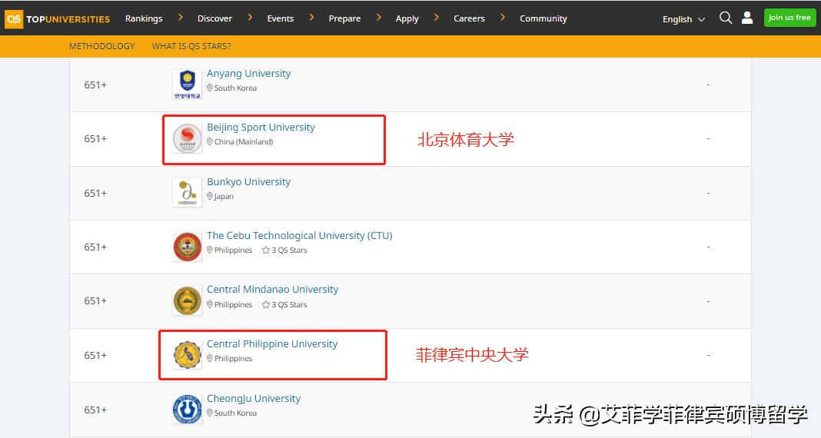Click 3 QS Stars in Central Mindanao row
The width and height of the screenshot is (821, 438).
point(289,304)
